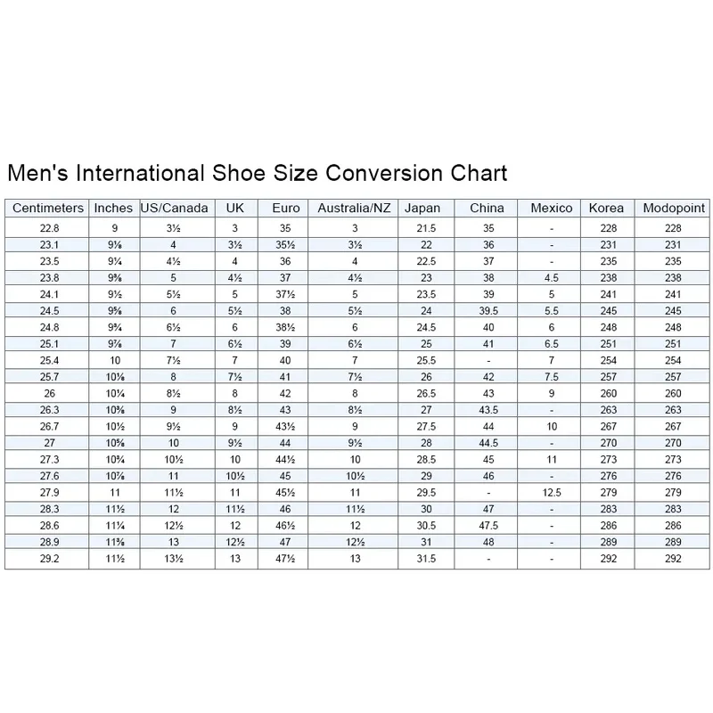Image resolution: width=713 pixels, height=713 pixels.
Task: Select the US/Canada column header
Action: coord(175,209)
